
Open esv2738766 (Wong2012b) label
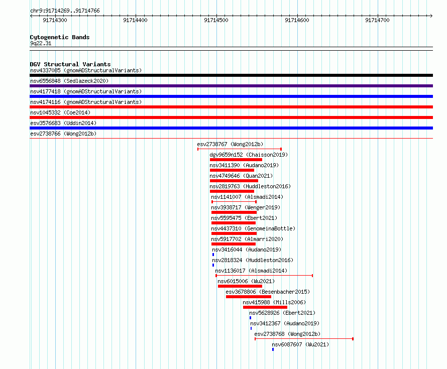(x=63, y=134)
